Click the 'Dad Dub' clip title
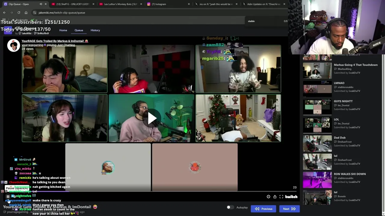The width and height of the screenshot is (385, 216). coord(340,138)
